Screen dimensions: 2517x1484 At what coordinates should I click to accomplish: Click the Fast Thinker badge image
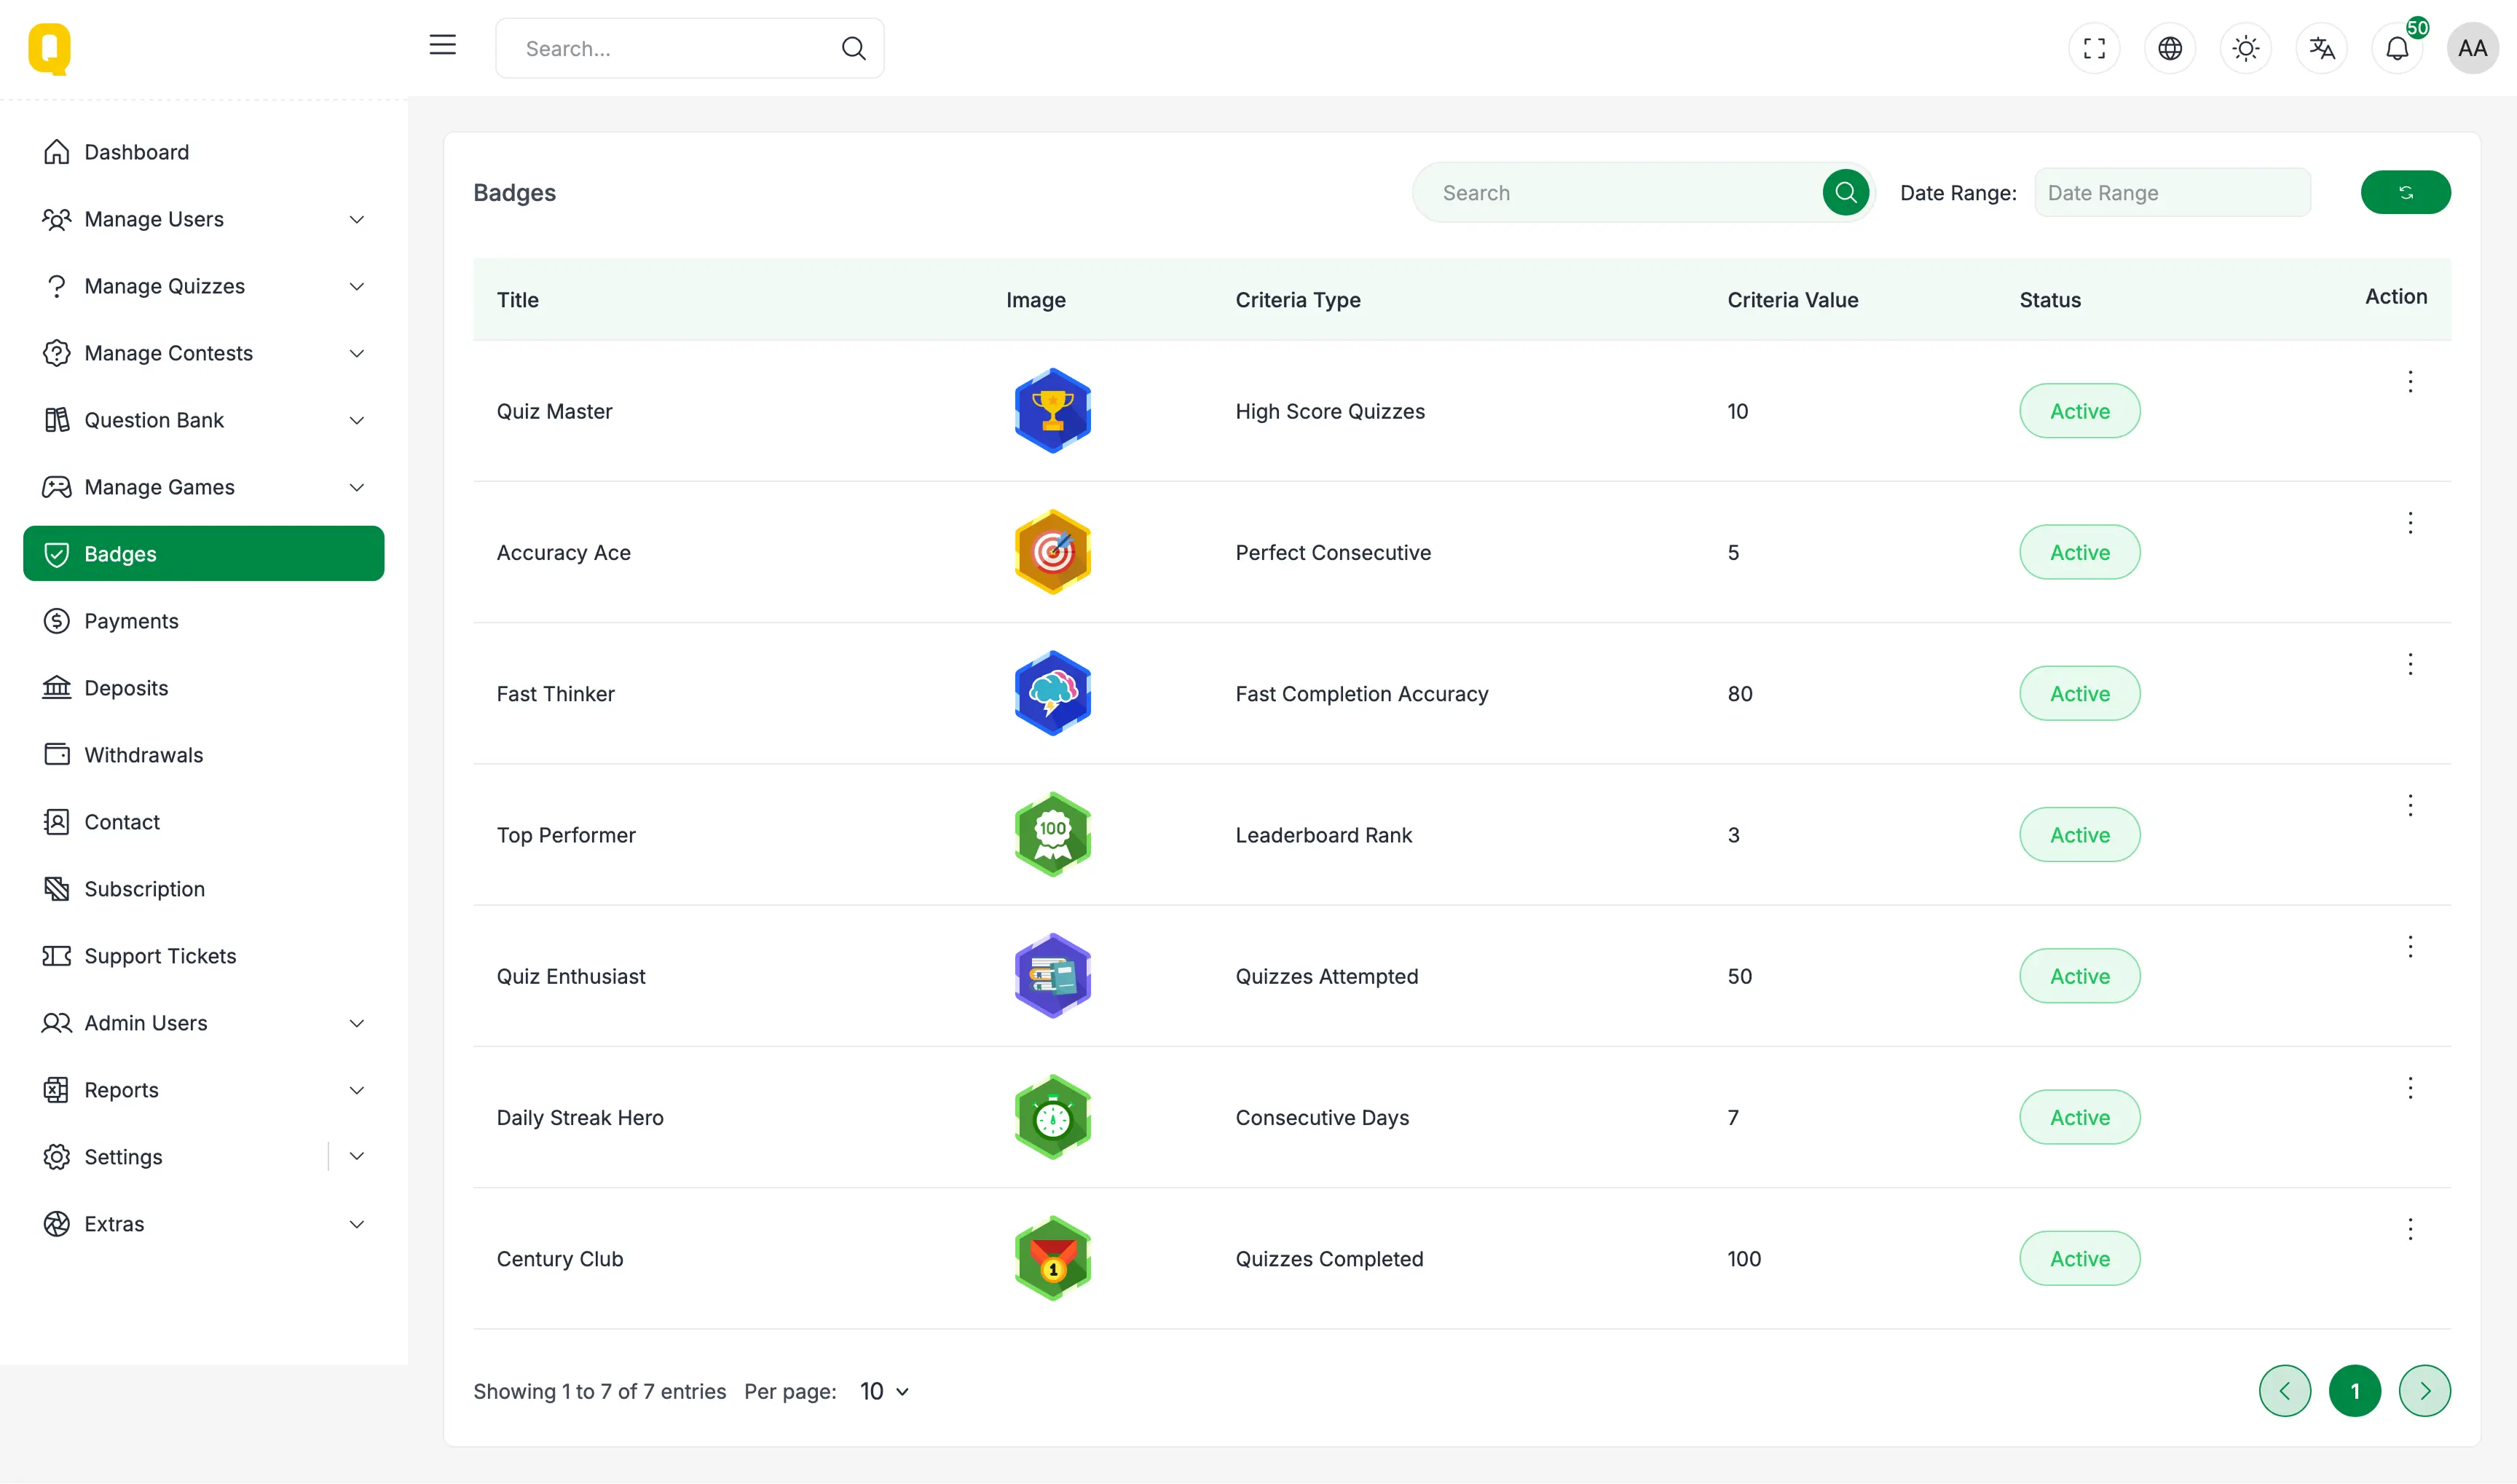coord(1052,693)
